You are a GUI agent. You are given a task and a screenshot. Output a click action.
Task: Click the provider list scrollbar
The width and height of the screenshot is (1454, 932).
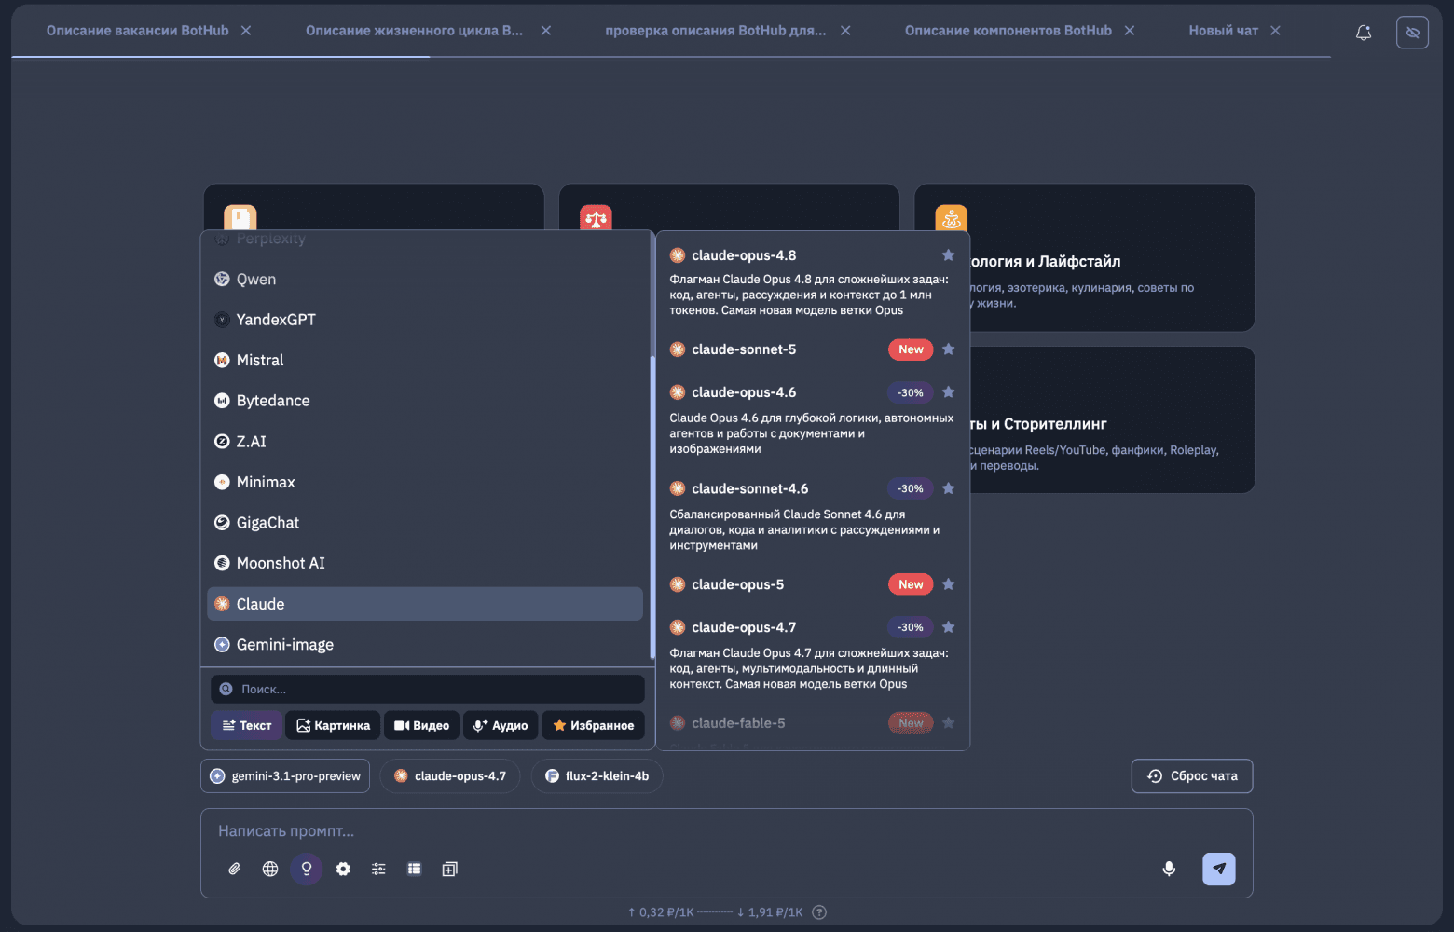click(652, 507)
